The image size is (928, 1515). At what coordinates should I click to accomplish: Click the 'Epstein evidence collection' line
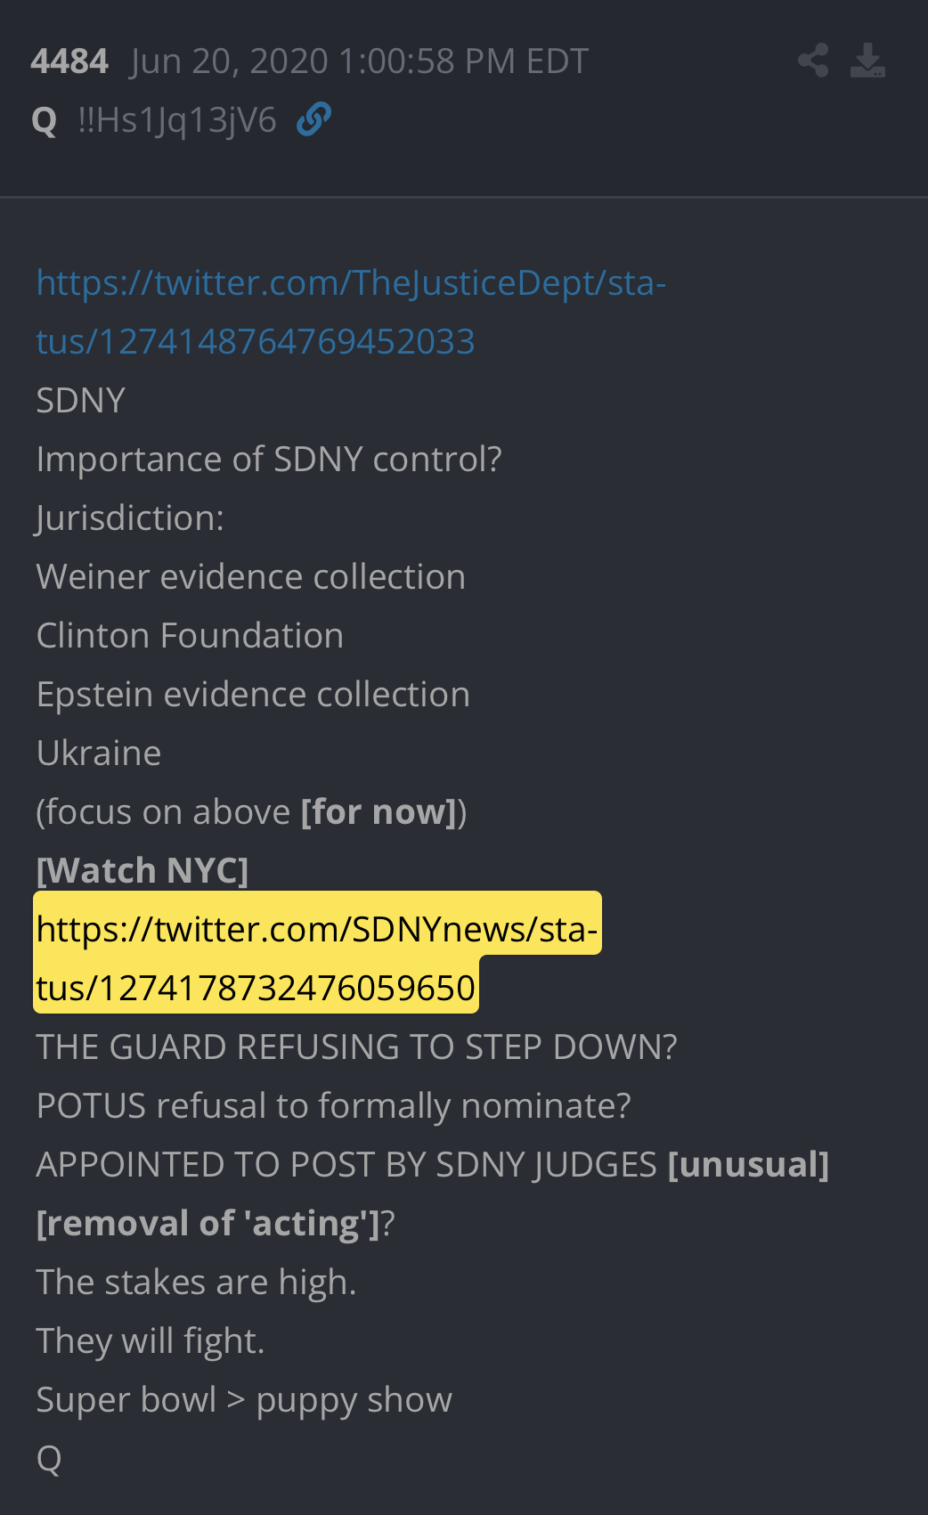253,694
